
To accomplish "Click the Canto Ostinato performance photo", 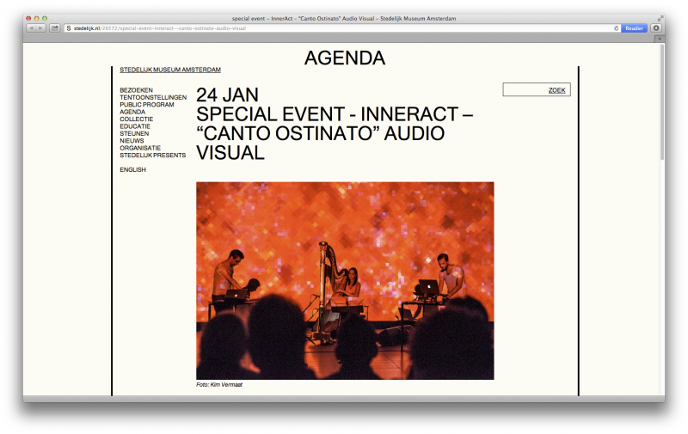I will (x=345, y=280).
